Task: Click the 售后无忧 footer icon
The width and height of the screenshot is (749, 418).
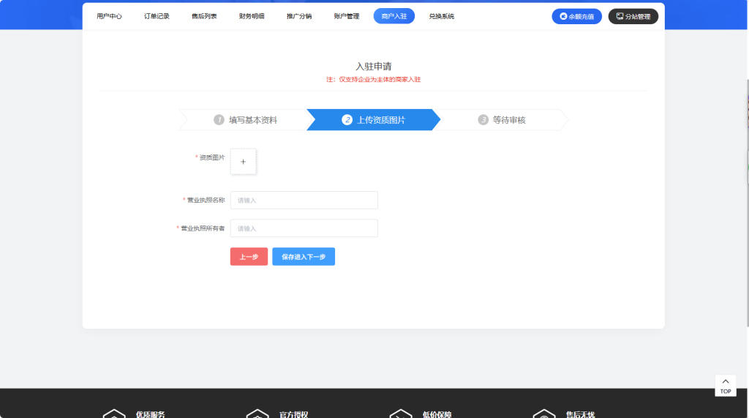Action: pyautogui.click(x=544, y=414)
